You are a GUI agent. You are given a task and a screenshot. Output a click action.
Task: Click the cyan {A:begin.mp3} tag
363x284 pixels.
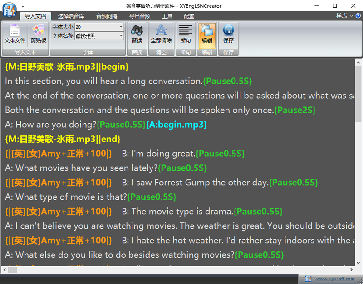pyautogui.click(x=177, y=125)
